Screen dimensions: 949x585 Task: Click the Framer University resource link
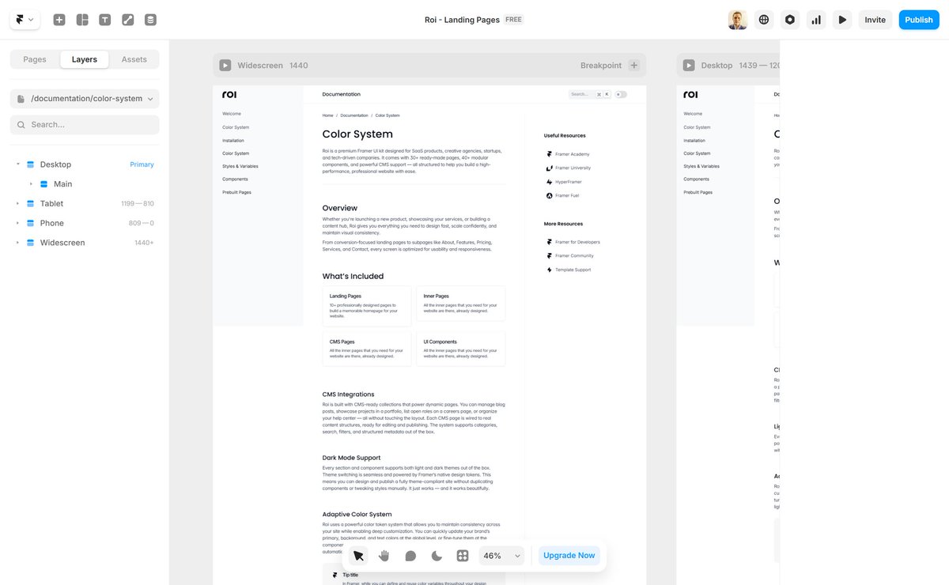(568, 168)
